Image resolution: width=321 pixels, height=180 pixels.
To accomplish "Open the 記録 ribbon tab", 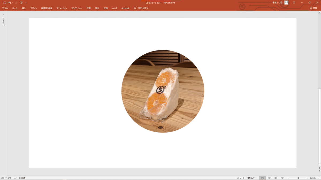I will 106,8.
